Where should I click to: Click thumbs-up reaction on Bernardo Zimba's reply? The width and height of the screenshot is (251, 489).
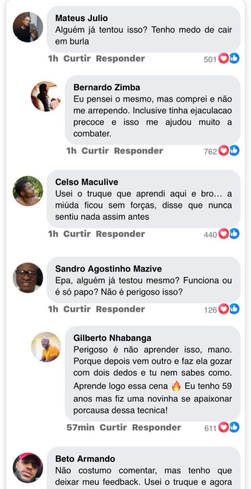(234, 150)
